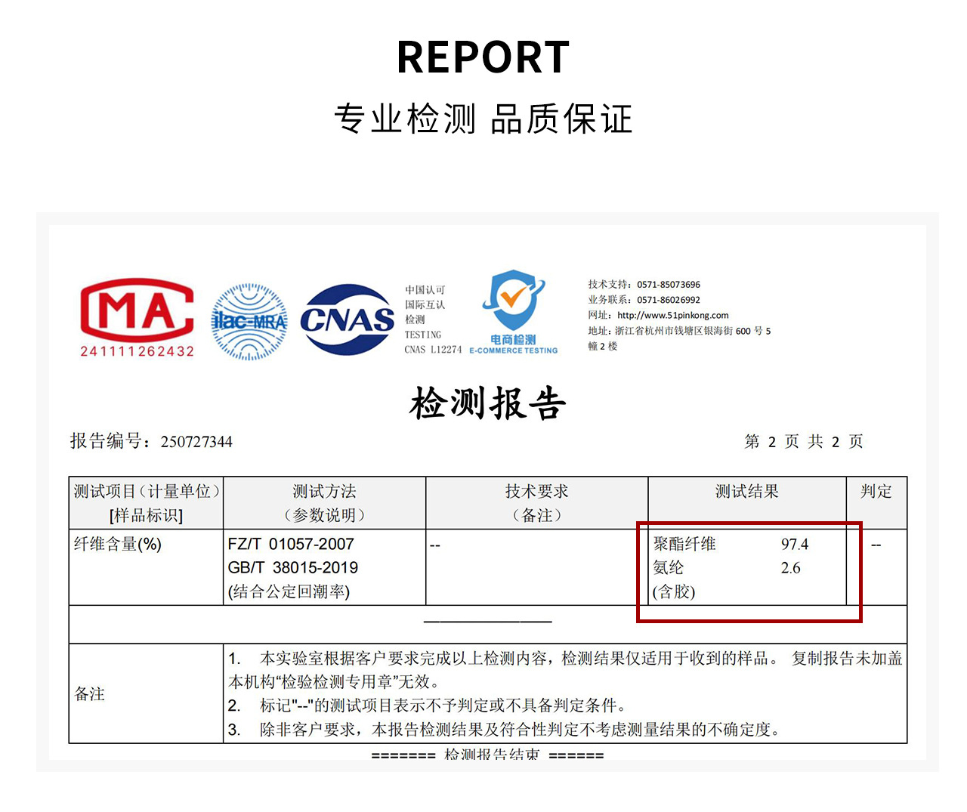Click the ilac-MRA globe logo

(249, 322)
